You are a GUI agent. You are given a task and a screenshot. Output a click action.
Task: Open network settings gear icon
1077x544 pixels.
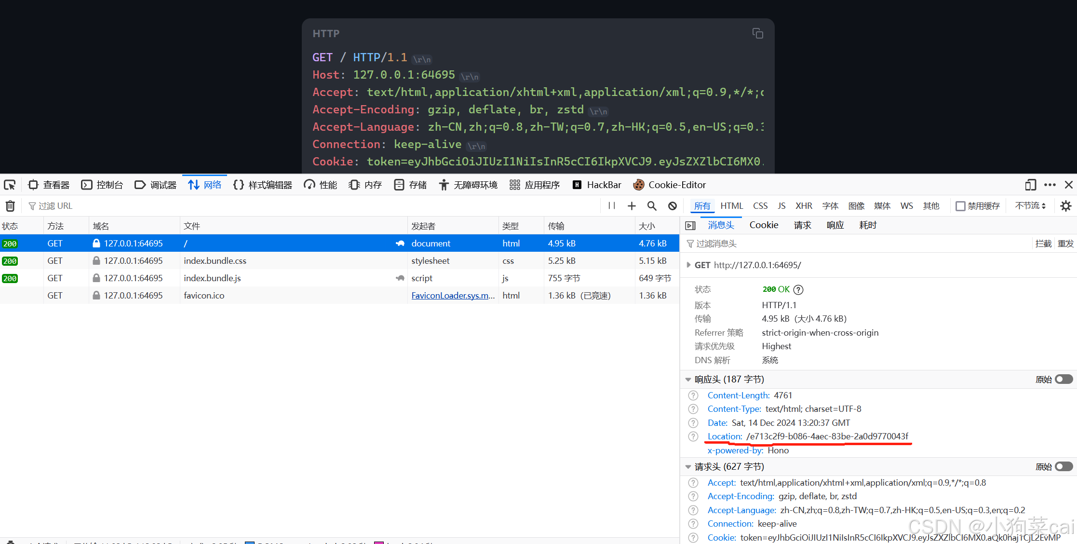1066,206
